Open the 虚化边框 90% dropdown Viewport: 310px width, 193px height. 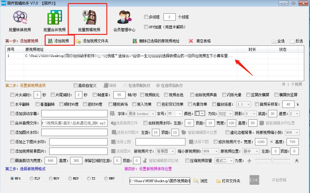pyautogui.click(x=292, y=132)
